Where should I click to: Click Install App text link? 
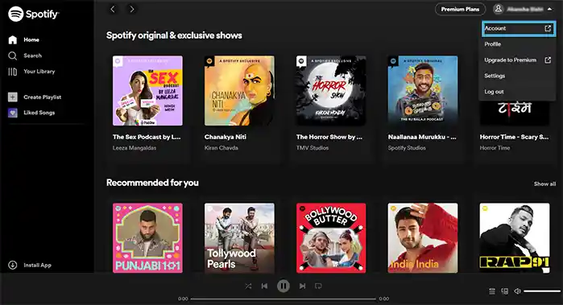pyautogui.click(x=37, y=266)
